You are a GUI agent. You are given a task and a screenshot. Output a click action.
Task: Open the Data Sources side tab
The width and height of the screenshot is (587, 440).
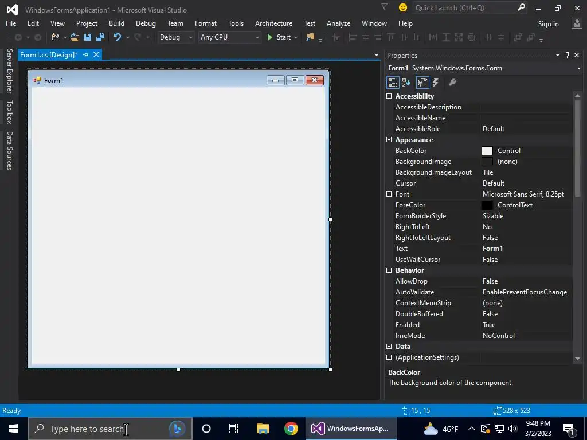[x=9, y=151]
